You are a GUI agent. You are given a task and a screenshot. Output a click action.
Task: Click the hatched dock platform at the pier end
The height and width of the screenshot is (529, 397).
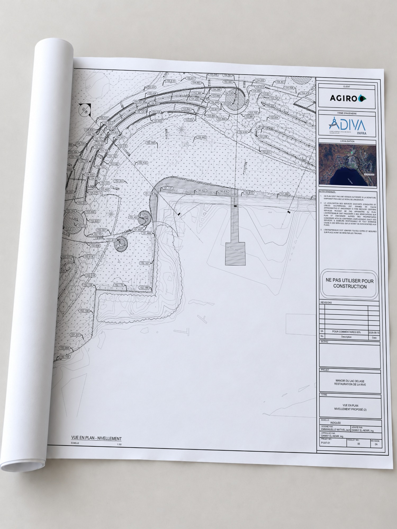235,254
